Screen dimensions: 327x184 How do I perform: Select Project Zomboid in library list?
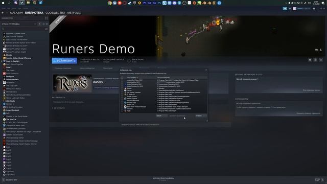click(12, 110)
